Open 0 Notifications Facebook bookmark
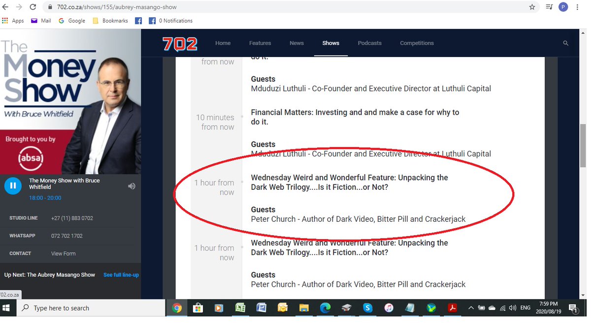The image size is (591, 332). 171,21
